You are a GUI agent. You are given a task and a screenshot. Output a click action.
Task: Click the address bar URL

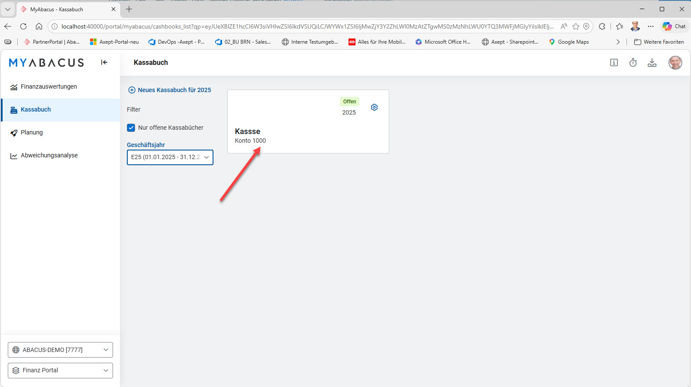click(307, 26)
